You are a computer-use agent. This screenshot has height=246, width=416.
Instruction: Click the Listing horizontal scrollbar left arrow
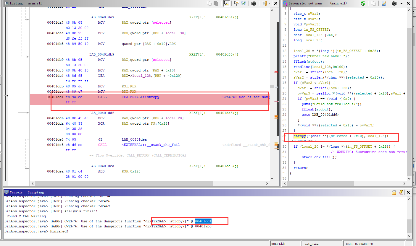pos(33,183)
